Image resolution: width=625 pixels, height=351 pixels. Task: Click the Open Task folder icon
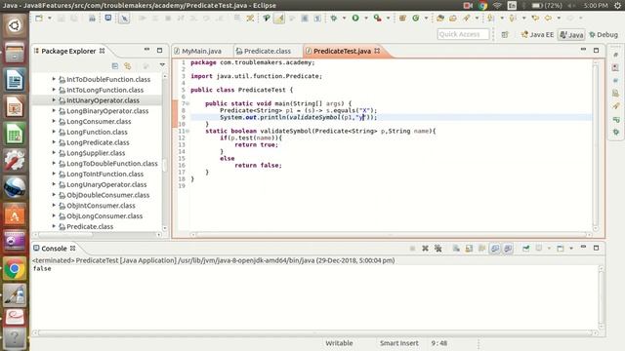click(453, 19)
